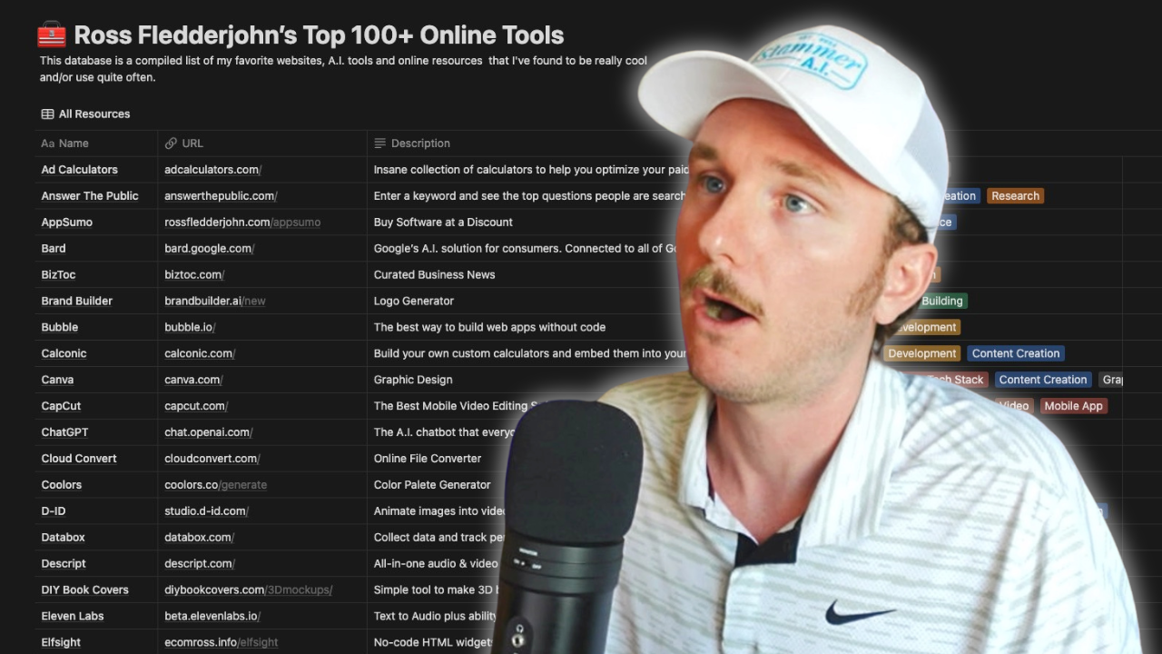This screenshot has height=654, width=1162.
Task: Click the table icon beside All Resources
Action: pos(47,114)
